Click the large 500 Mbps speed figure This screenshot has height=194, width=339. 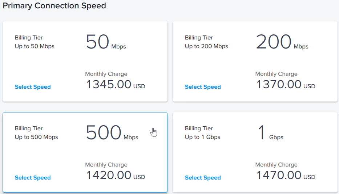[112, 132]
